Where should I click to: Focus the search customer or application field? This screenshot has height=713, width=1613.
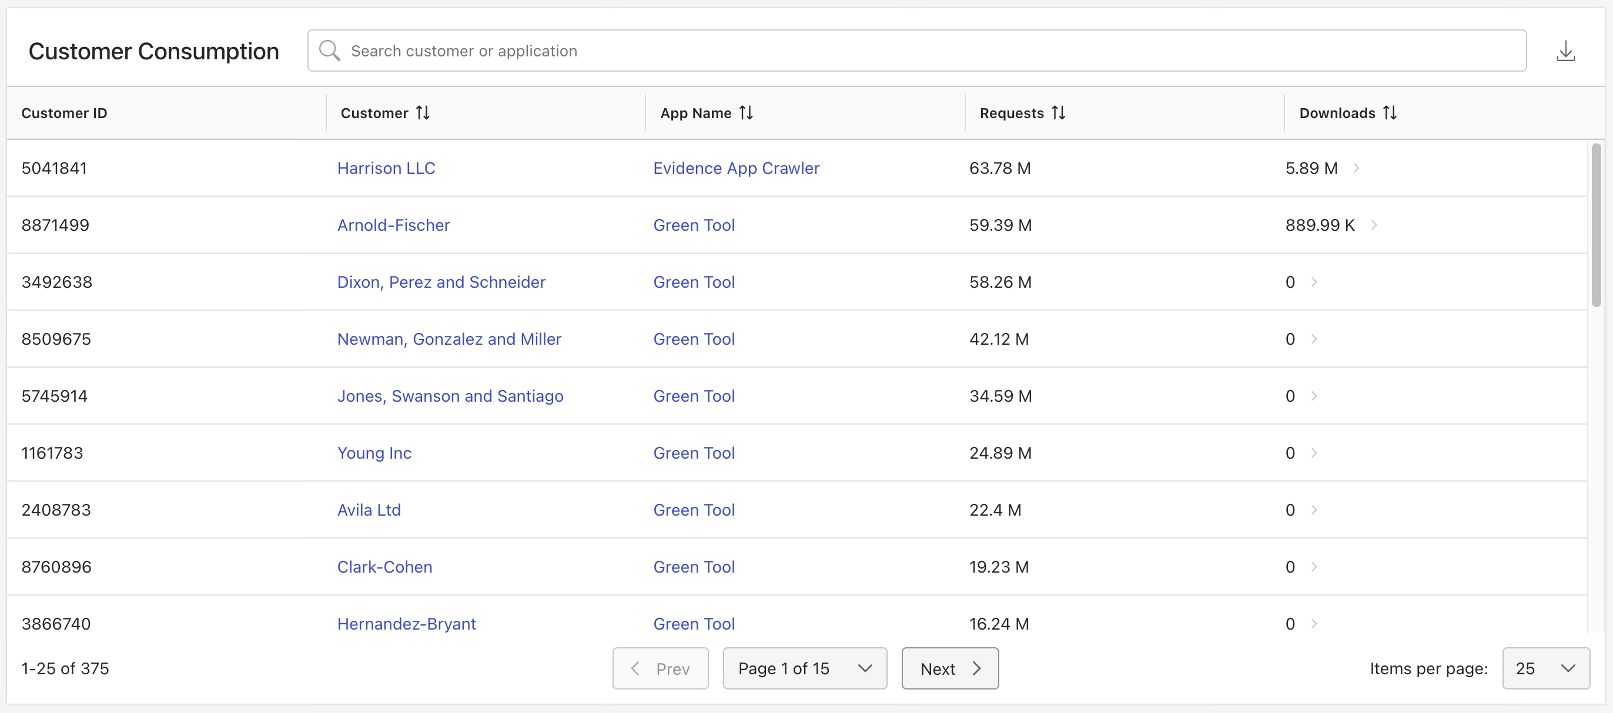[916, 51]
